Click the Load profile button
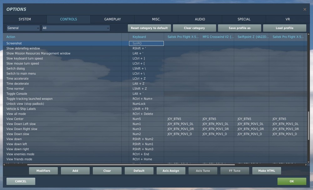313x190 pixels. coord(285,28)
